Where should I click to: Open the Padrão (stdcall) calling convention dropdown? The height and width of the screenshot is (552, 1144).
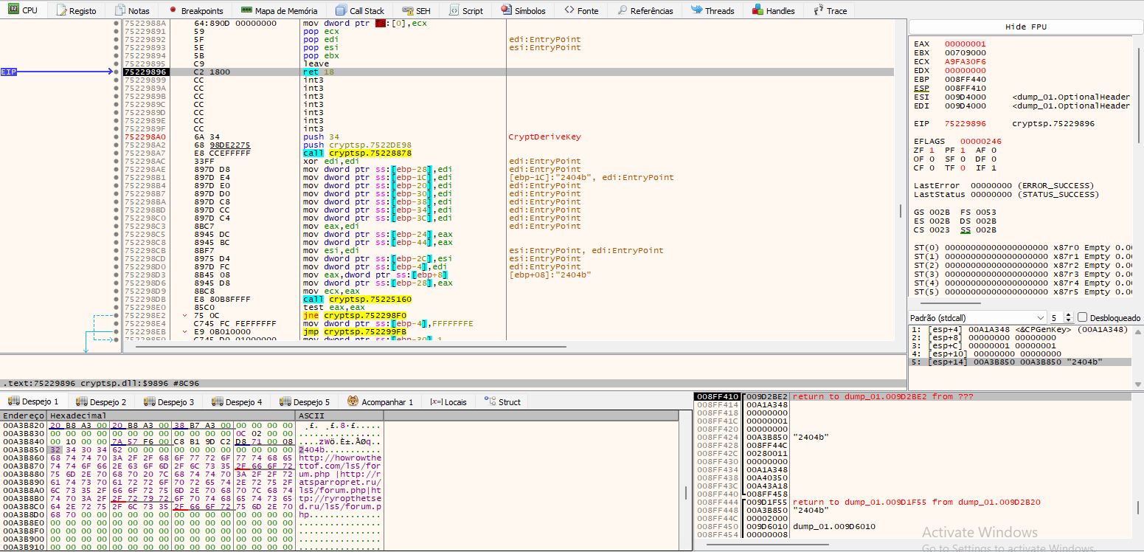pos(977,317)
